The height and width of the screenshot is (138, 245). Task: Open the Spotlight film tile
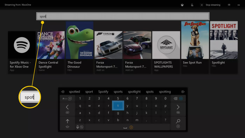point(224,48)
